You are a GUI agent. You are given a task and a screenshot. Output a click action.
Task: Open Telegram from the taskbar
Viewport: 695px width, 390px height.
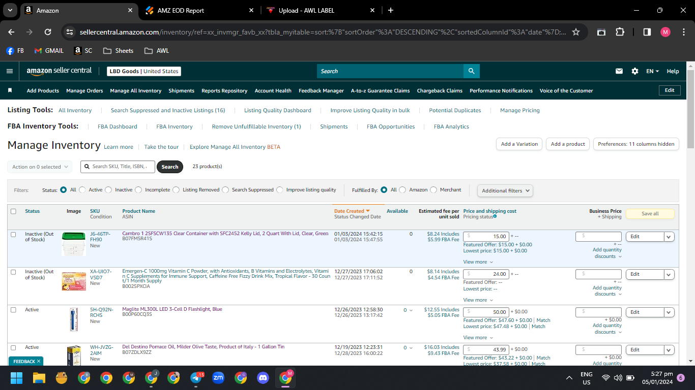click(x=197, y=377)
